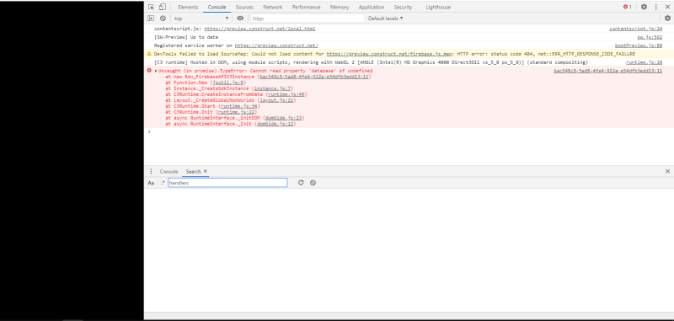The width and height of the screenshot is (674, 321).
Task: Open the contentscript.js:24 source link
Action: pos(636,29)
